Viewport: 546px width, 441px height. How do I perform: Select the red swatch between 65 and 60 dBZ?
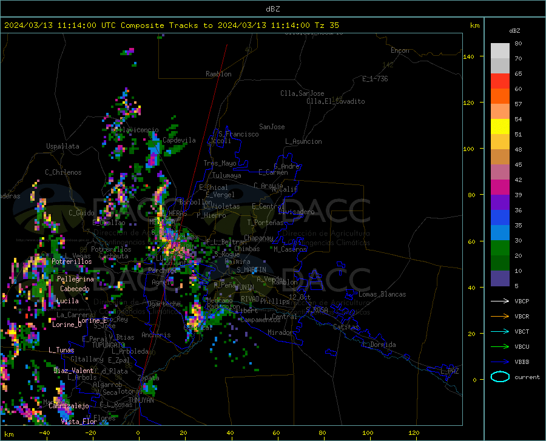(500, 81)
